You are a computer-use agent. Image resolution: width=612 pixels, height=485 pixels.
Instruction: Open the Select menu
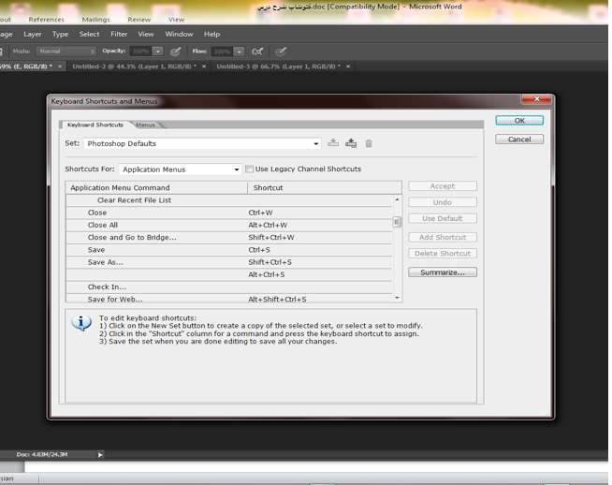(89, 35)
